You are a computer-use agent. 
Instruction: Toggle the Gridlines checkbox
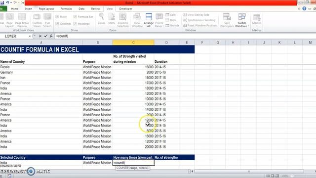(57, 24)
